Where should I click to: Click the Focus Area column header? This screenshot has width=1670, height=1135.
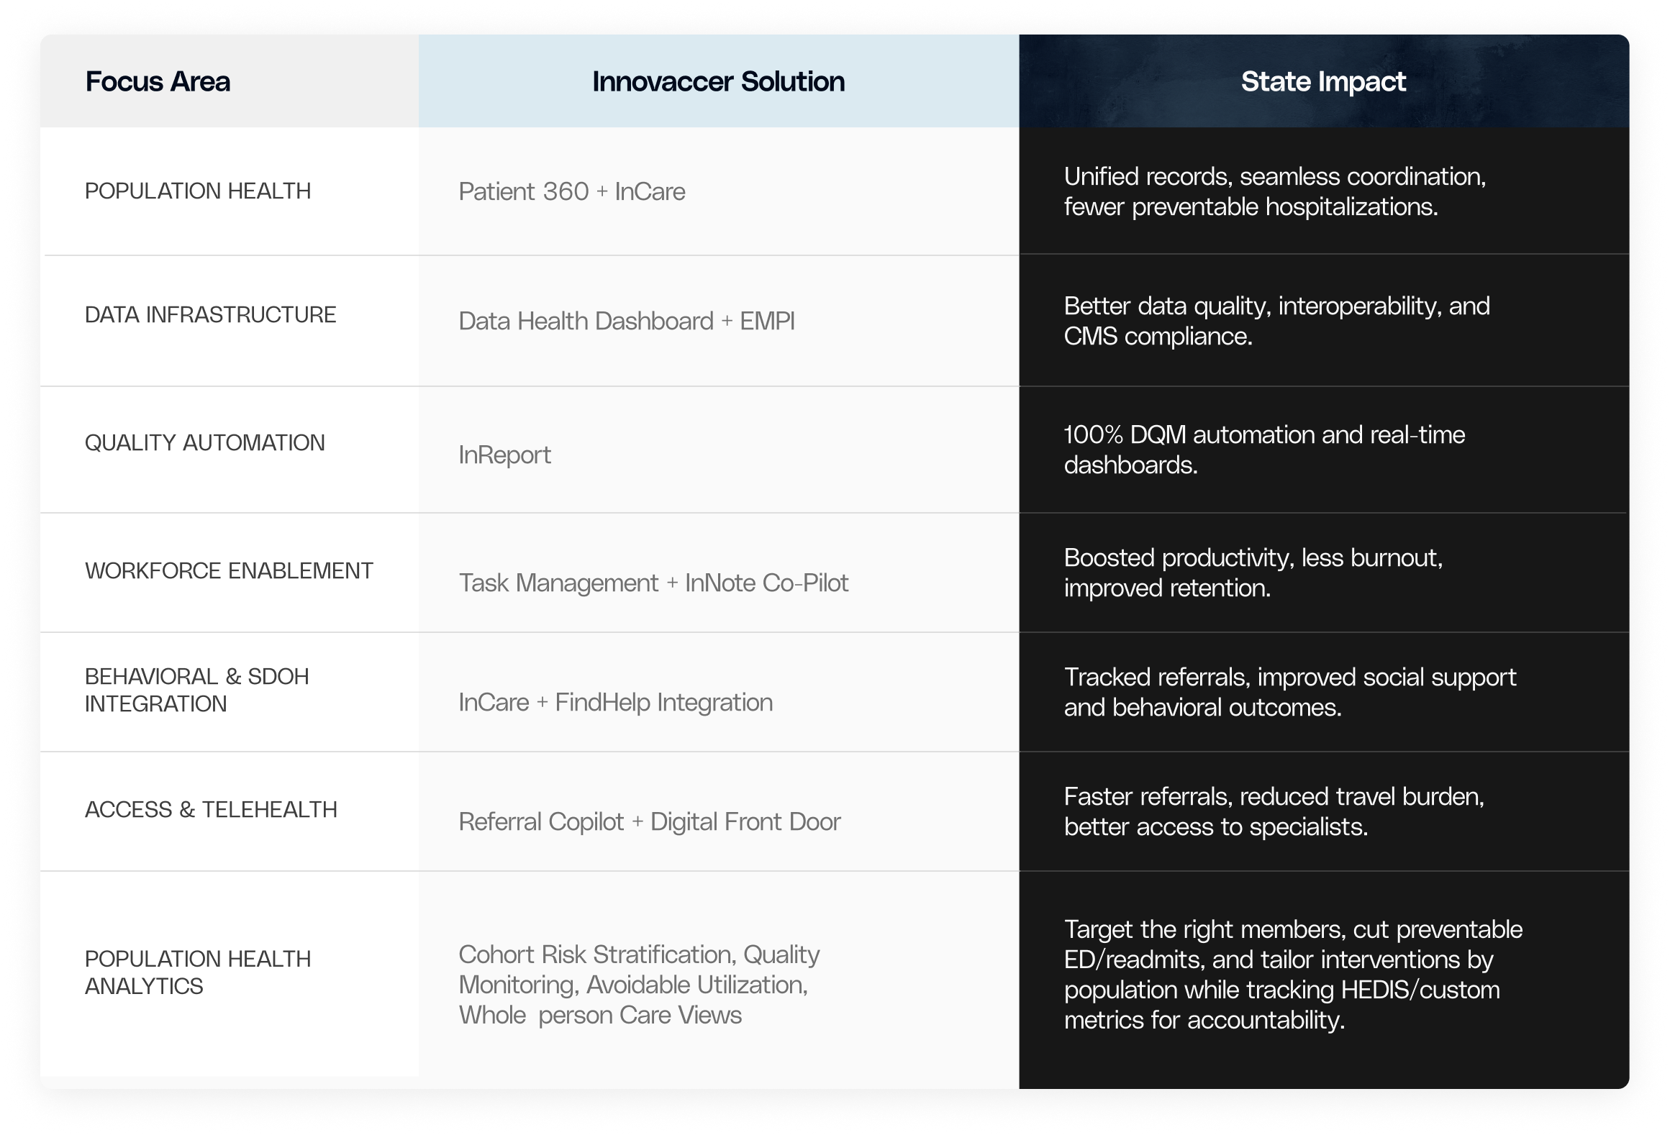tap(158, 81)
